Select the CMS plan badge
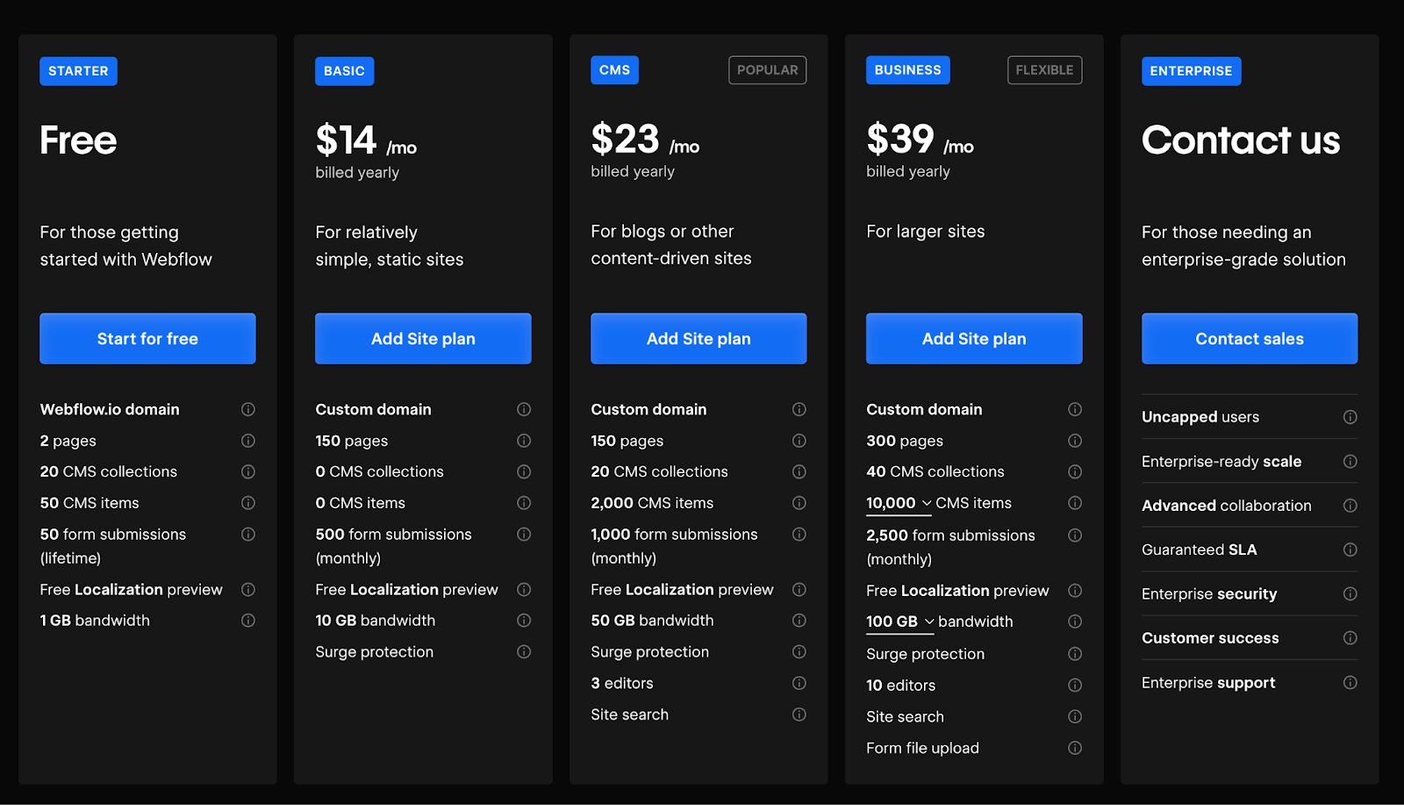The height and width of the screenshot is (805, 1404). point(614,69)
